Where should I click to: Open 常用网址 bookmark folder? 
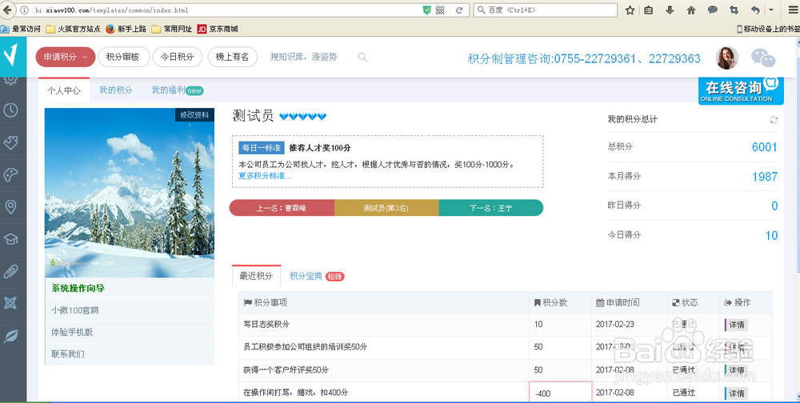pyautogui.click(x=172, y=29)
